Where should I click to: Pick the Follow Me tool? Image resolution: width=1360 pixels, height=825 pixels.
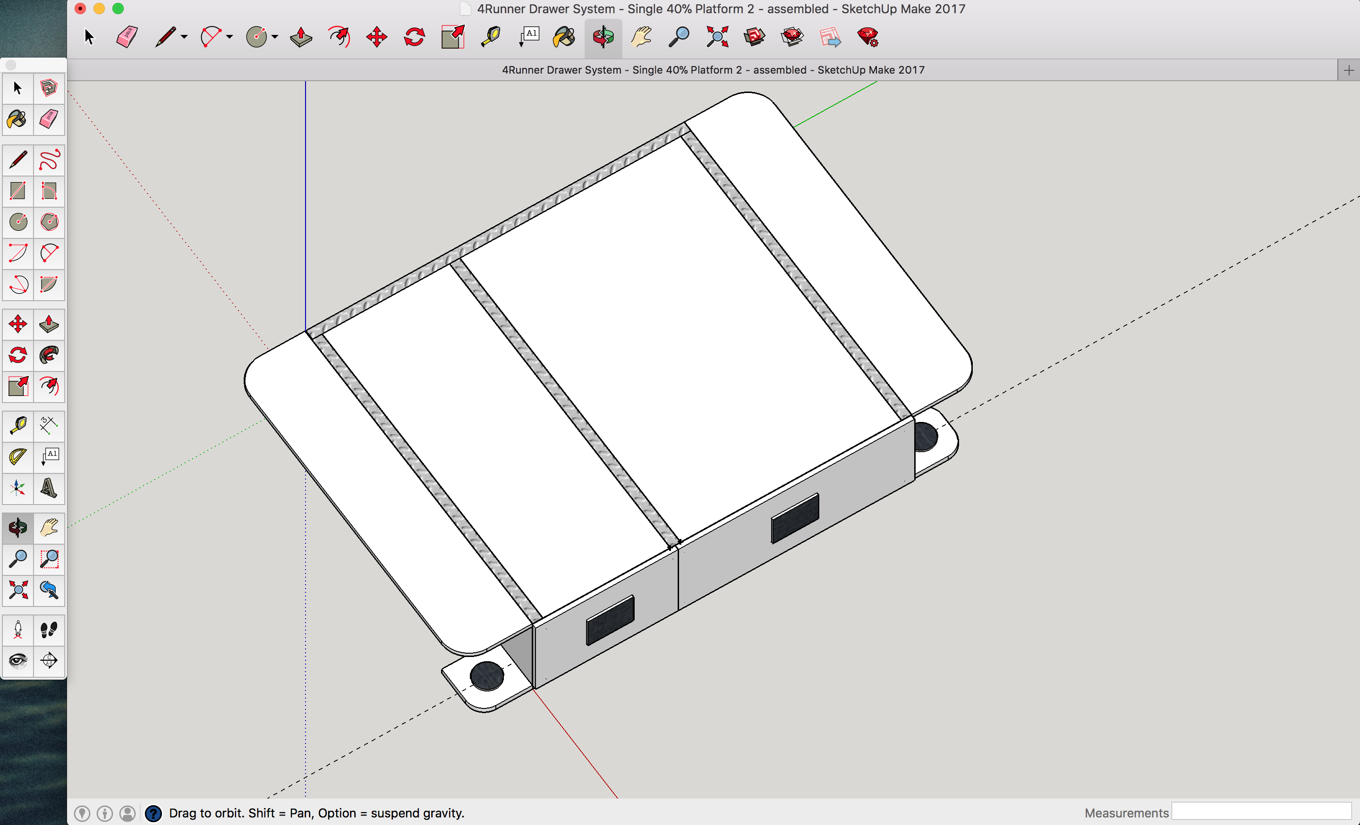click(49, 354)
